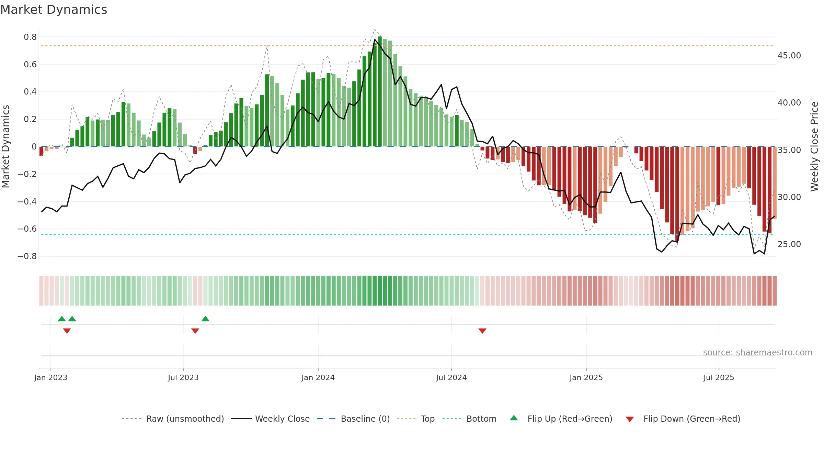Toggle the Flip Down (Green→Red) legend entry
Viewport: 824px width, 464px height.
683,419
